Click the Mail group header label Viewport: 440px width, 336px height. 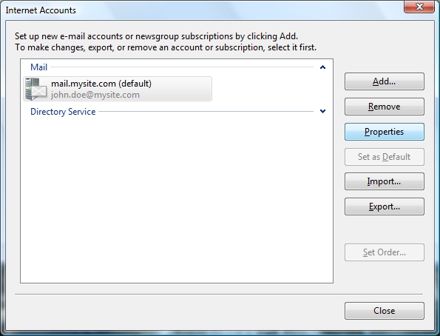38,67
